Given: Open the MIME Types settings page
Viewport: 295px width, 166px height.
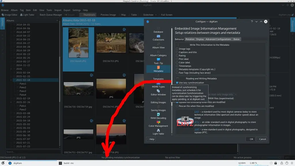Looking at the screenshot, I should coord(158,86).
